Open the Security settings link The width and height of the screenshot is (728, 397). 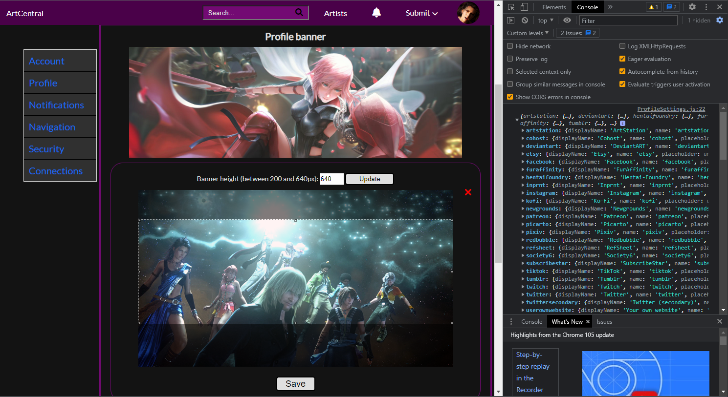[x=46, y=149]
